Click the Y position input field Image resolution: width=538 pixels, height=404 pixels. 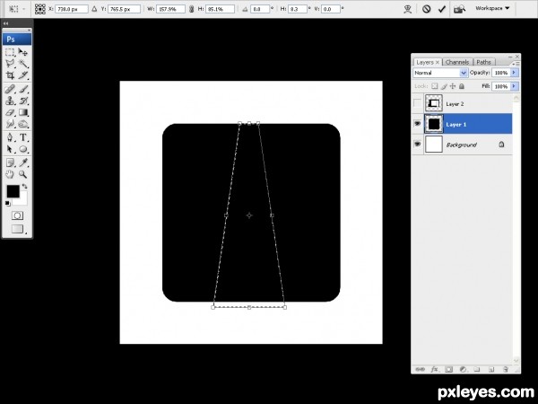pyautogui.click(x=124, y=9)
